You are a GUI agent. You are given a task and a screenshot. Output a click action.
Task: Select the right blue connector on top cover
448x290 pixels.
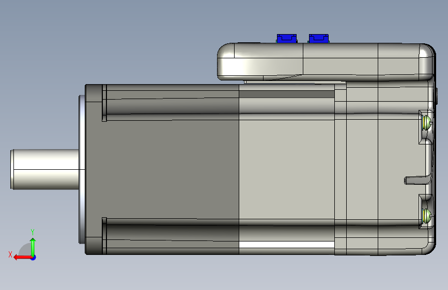click(319, 38)
